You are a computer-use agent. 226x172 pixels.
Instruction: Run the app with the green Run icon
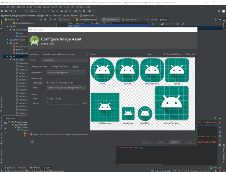pyautogui.click(x=44, y=11)
